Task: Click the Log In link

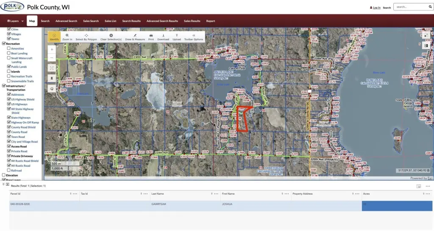Action: [x=375, y=8]
